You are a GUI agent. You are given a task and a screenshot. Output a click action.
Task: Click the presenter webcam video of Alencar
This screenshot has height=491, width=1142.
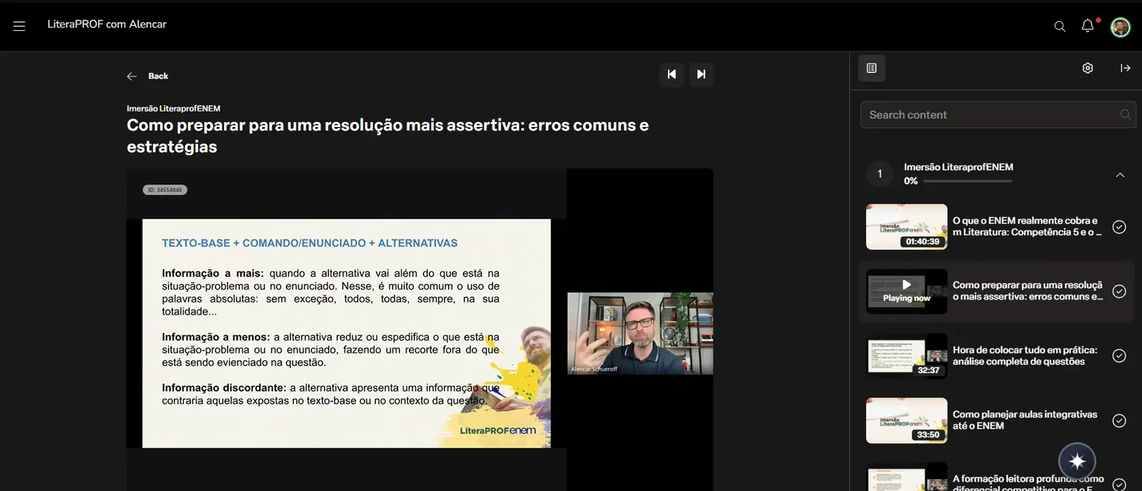[x=640, y=333]
